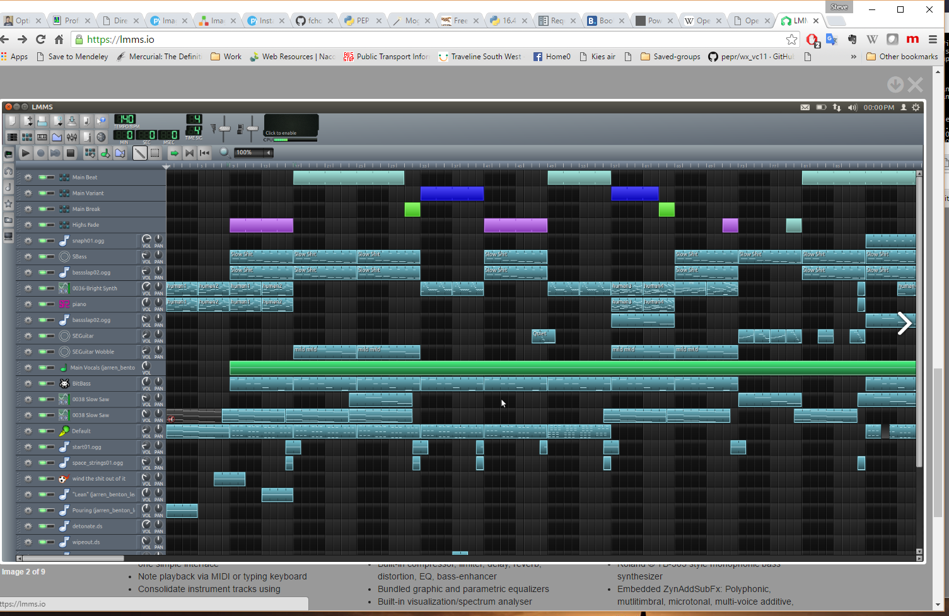
Task: Click the LMMS save project icon
Action: pyautogui.click(x=72, y=121)
